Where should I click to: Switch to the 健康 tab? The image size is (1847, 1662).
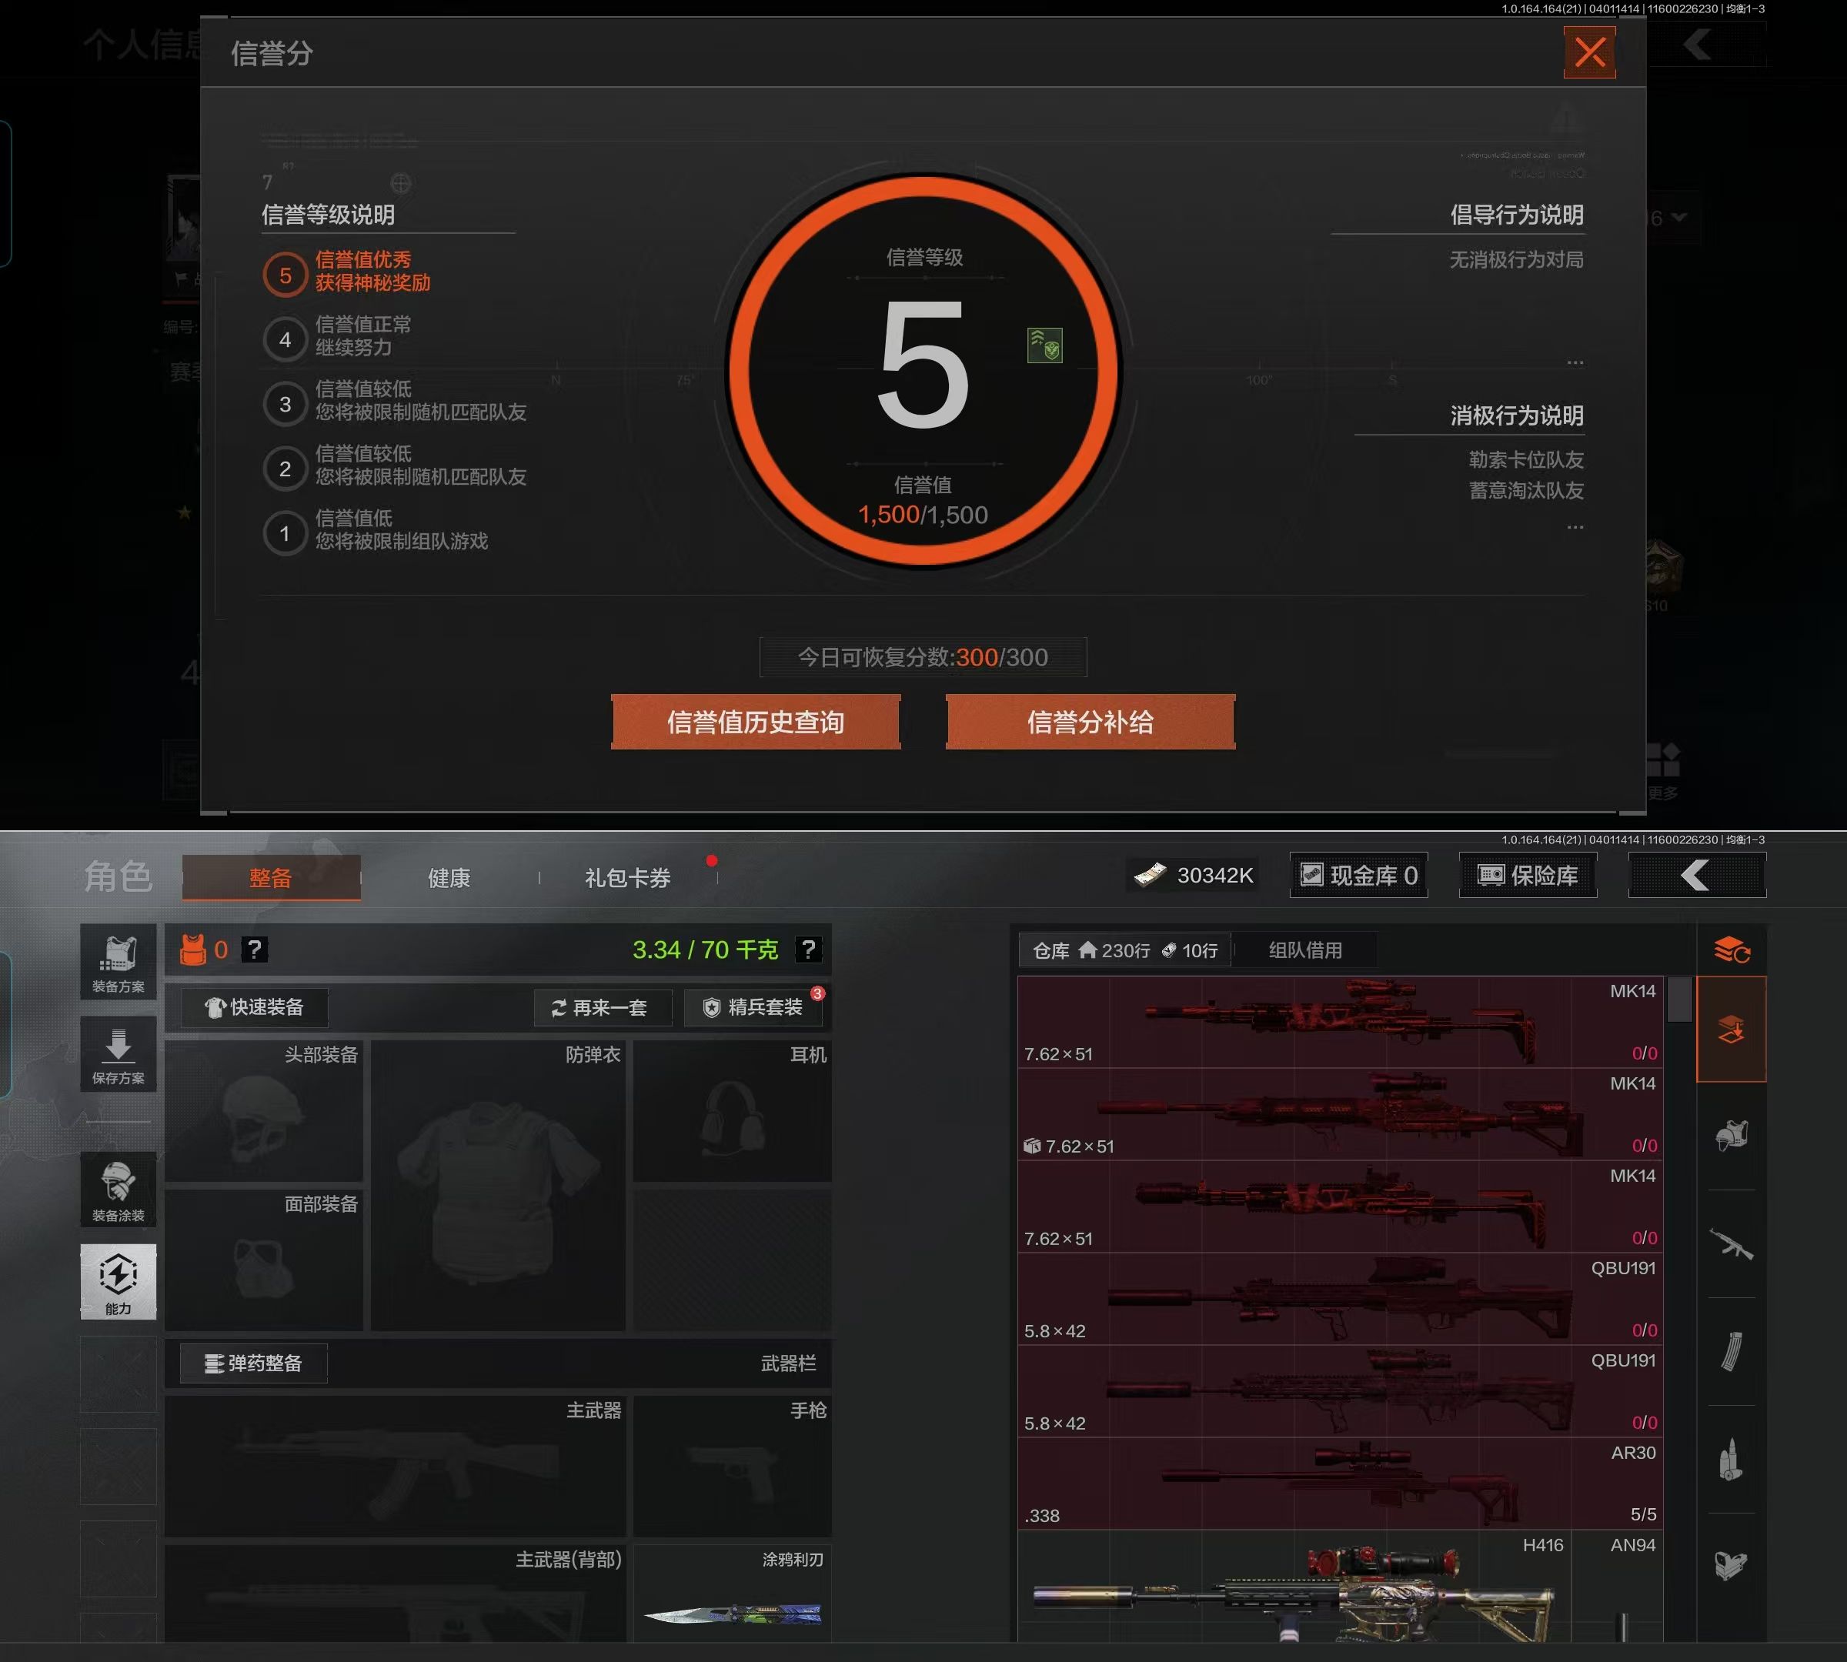tap(449, 878)
